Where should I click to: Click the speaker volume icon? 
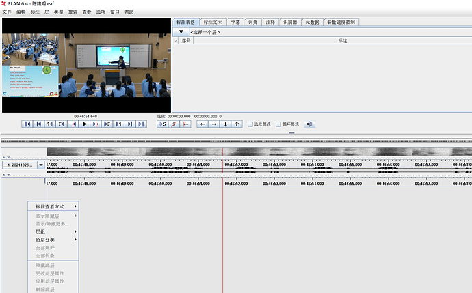click(309, 124)
